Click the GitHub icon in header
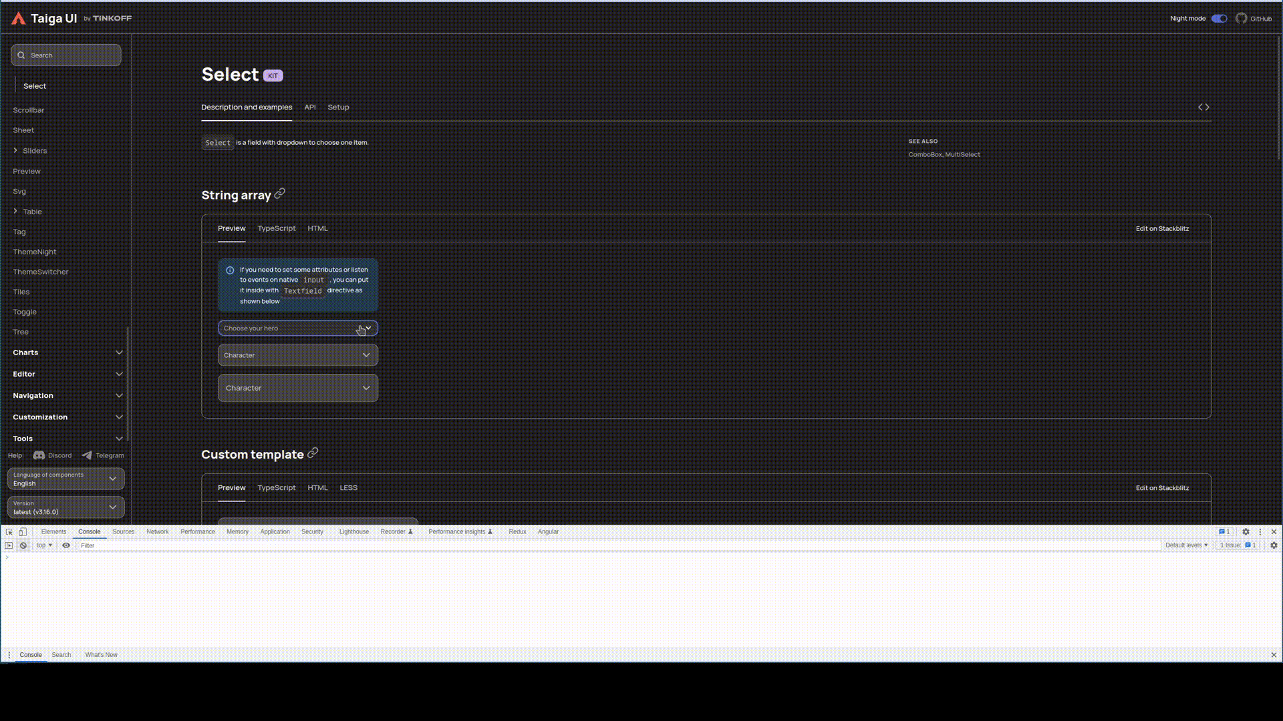This screenshot has width=1283, height=721. coord(1241,19)
